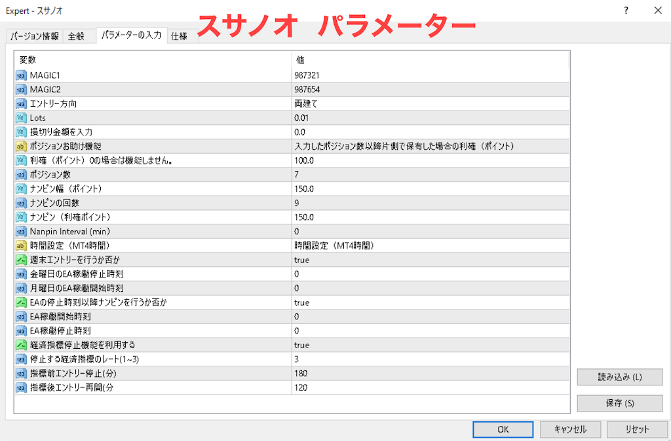Click the 時間設定（MT4時間） value cell

[x=431, y=245]
